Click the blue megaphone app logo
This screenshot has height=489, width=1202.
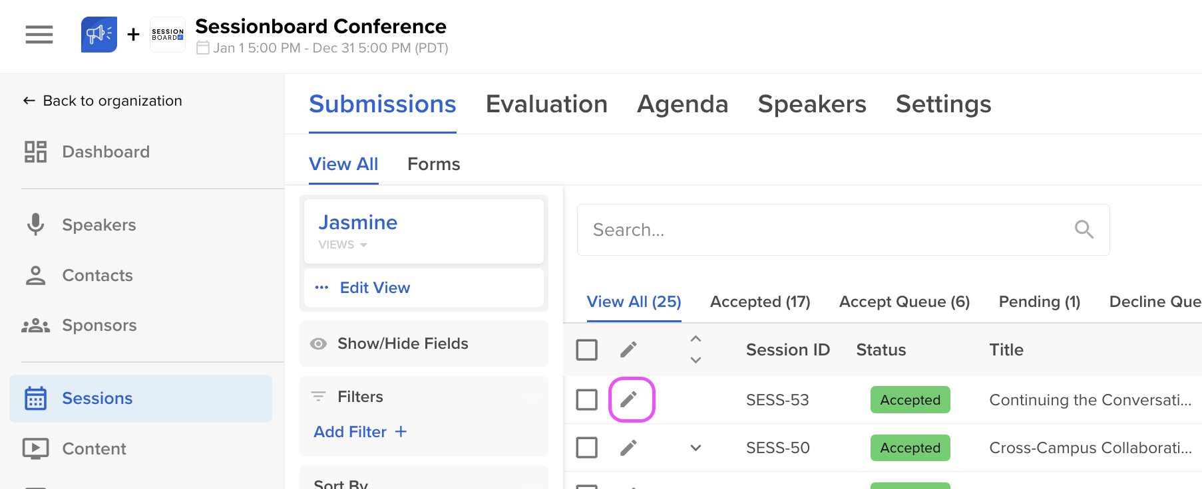point(99,35)
